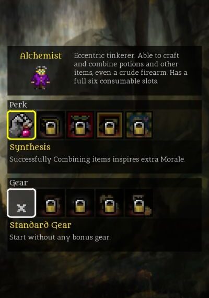Viewport: 209px width, 298px height.
Task: Click the Synthesis perk title
Action: point(30,147)
